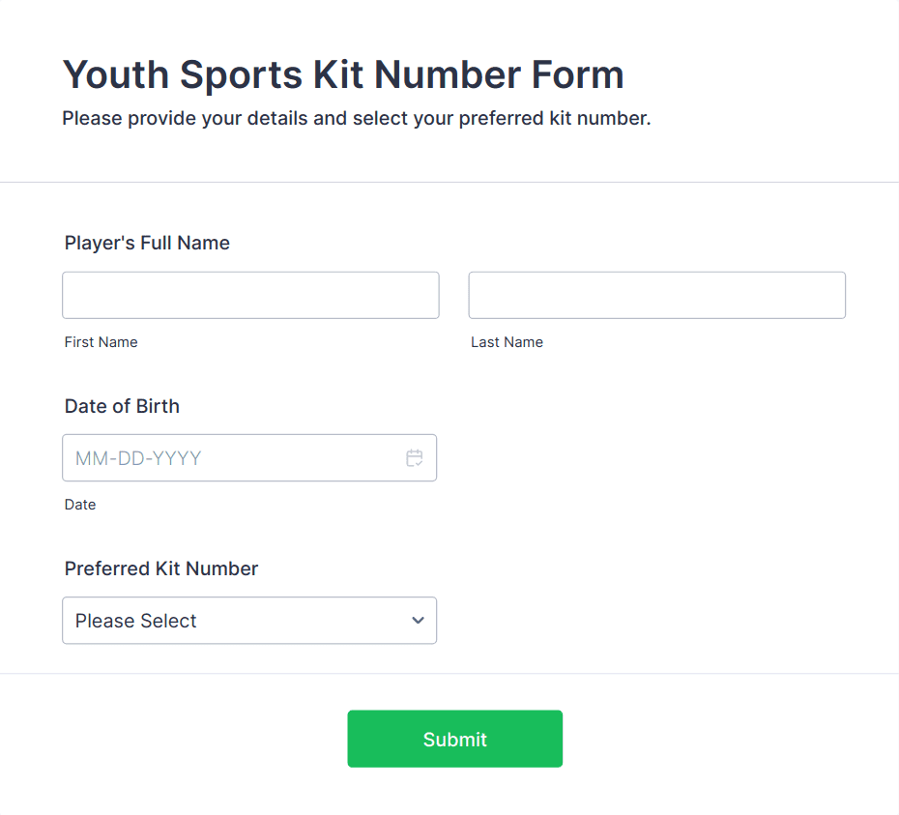Click the "Youth Sports Kit Number Form" heading
899x815 pixels.
tap(343, 74)
